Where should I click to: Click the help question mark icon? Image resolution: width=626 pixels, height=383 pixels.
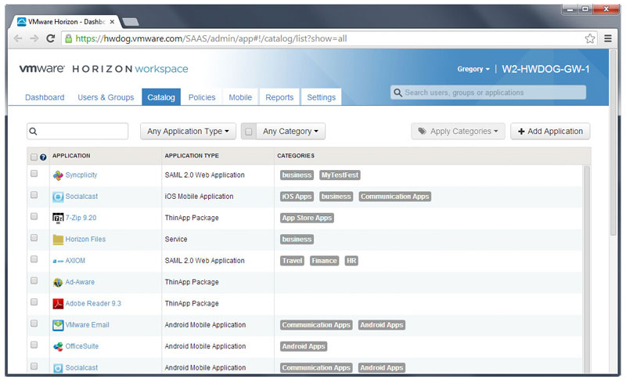(x=43, y=157)
